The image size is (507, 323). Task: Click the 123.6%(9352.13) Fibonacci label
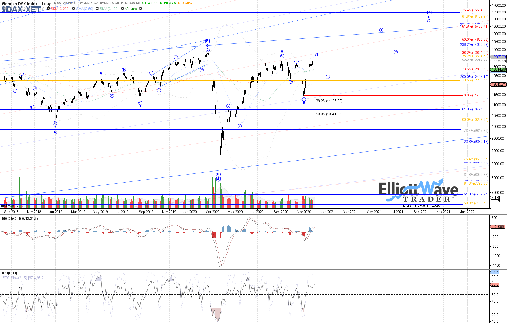tap(475, 142)
